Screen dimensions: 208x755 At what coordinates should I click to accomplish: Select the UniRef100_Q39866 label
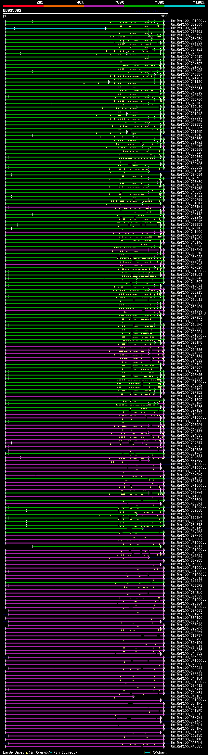pos(187,85)
